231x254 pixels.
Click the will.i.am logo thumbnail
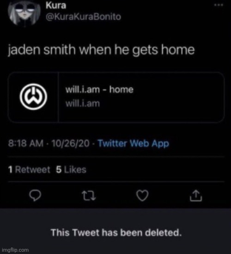tap(33, 97)
